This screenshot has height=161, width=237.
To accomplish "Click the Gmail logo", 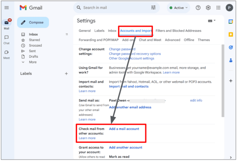I will [x=31, y=8].
